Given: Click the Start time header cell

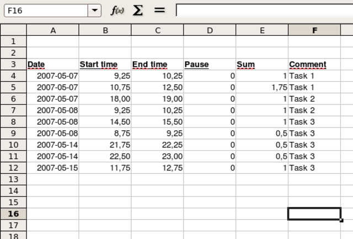Looking at the screenshot, I should (x=105, y=65).
